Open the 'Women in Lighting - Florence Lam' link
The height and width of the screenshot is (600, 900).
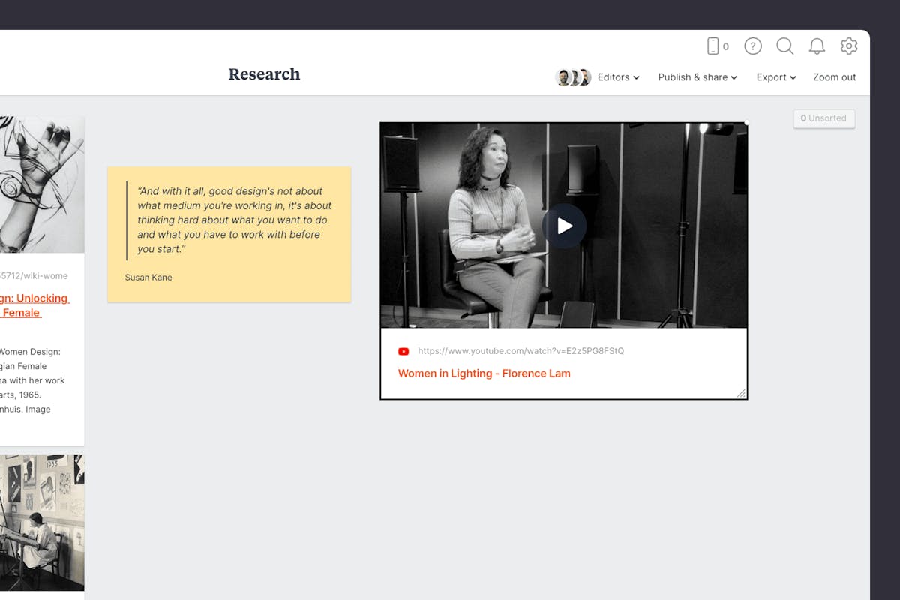click(483, 373)
